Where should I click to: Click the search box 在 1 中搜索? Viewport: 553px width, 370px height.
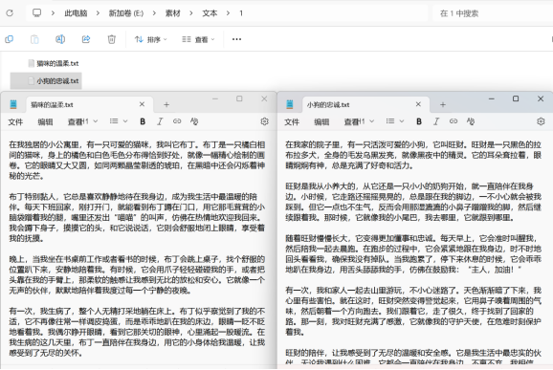(491, 13)
